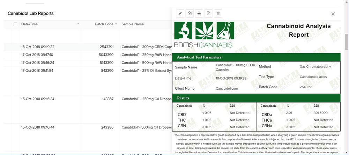Click the Batch Code column header label
This screenshot has width=349, height=155.
(x=104, y=24)
